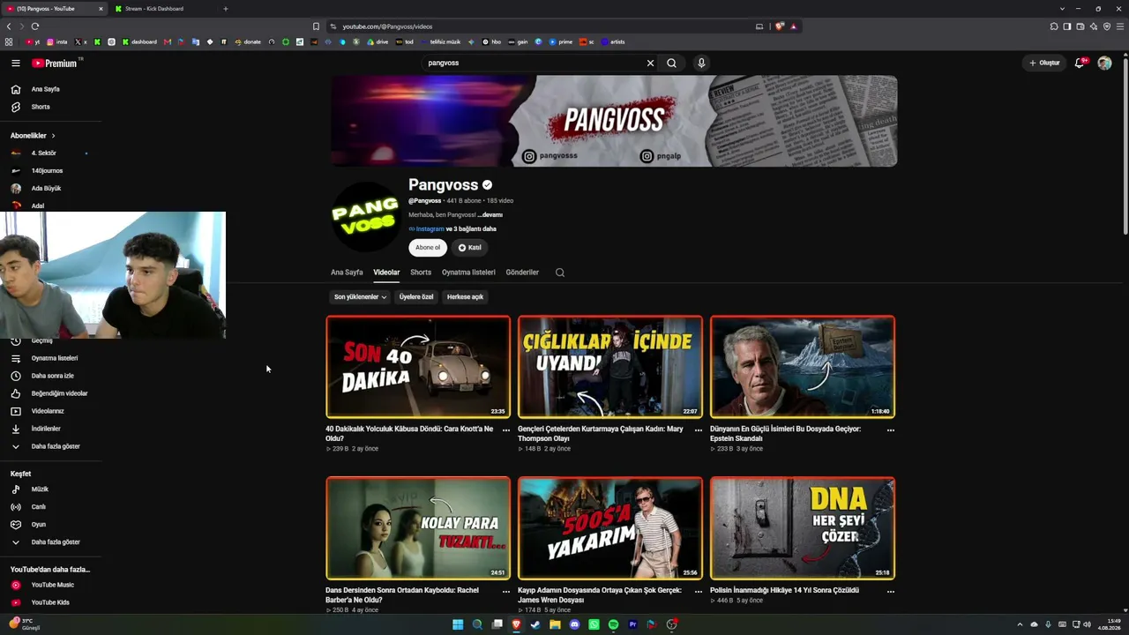Open the account avatar menu

point(1104,63)
